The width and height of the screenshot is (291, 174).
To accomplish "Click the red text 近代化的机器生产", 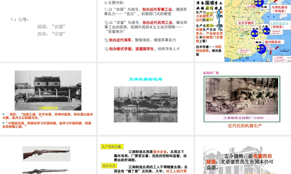I will click(245, 126).
